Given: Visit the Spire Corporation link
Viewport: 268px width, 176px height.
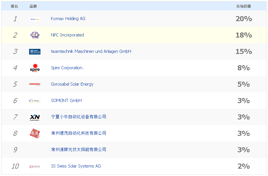Looking at the screenshot, I should coord(67,68).
